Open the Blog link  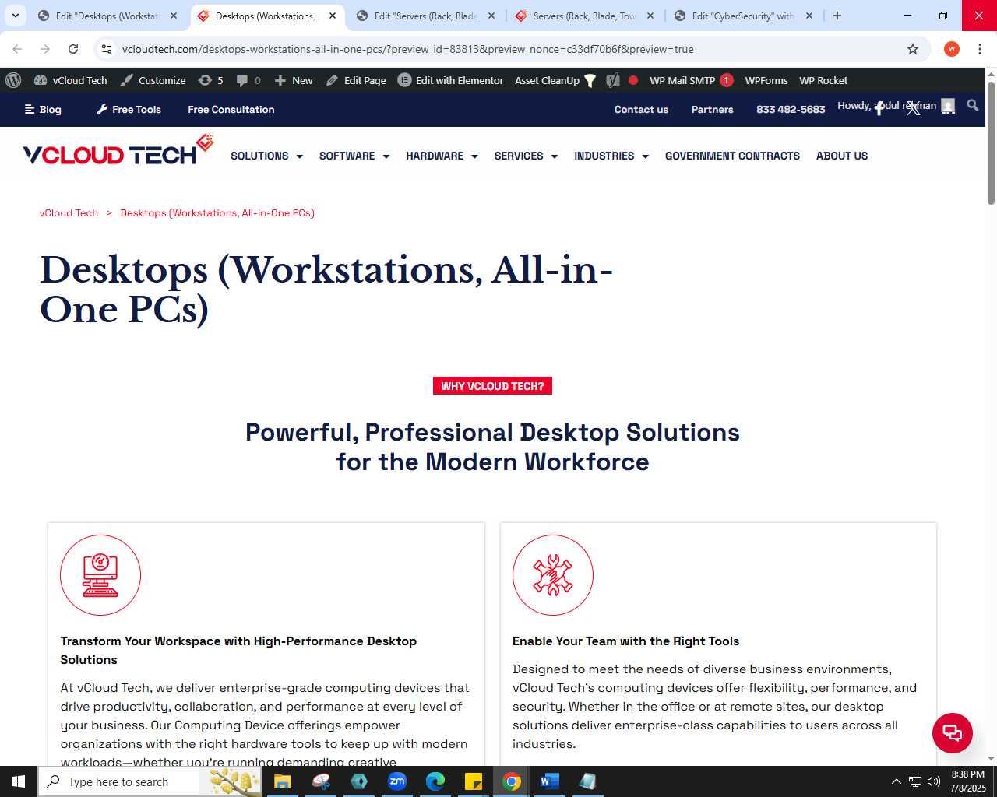[x=43, y=110]
